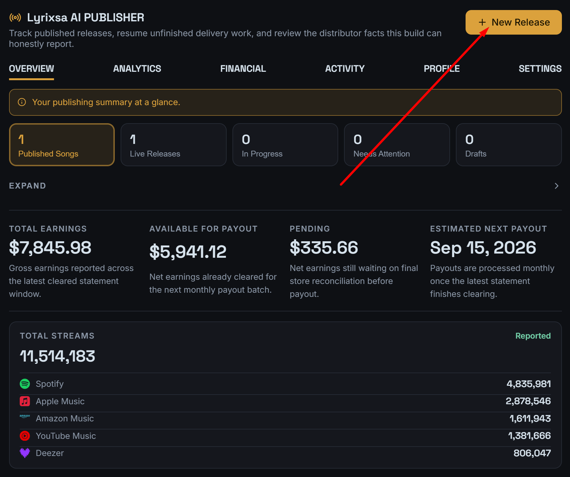Expand the section with the right chevron

coord(556,186)
